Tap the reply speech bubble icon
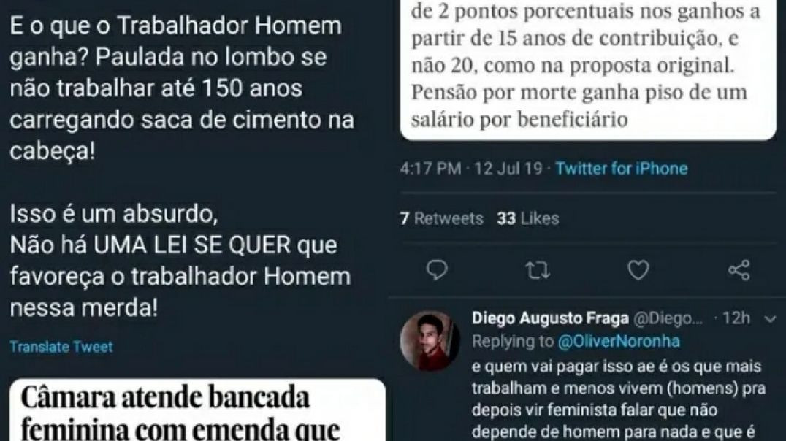Image resolution: width=786 pixels, height=441 pixels. tap(437, 270)
